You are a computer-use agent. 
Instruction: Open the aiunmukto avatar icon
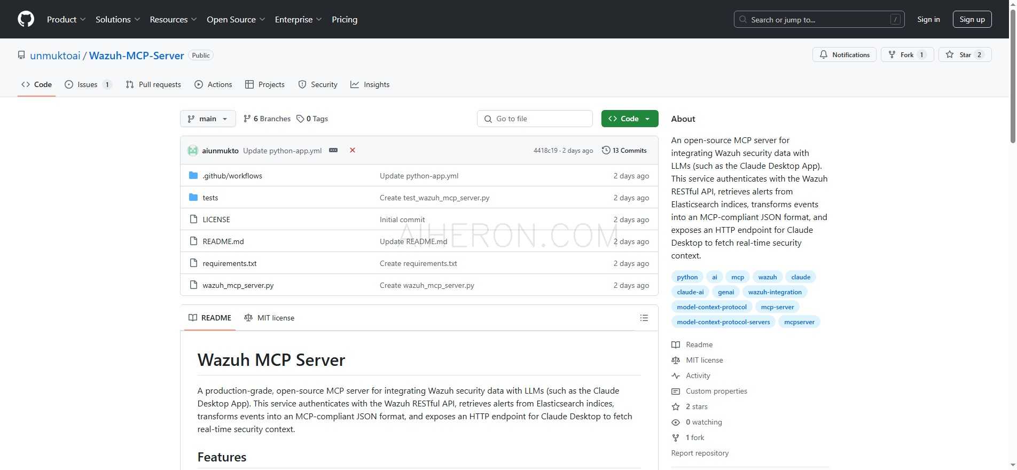click(x=193, y=151)
